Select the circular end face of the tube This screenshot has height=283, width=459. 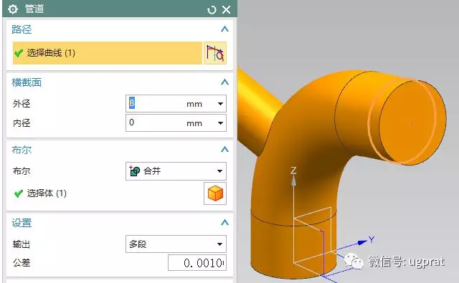pos(413,122)
